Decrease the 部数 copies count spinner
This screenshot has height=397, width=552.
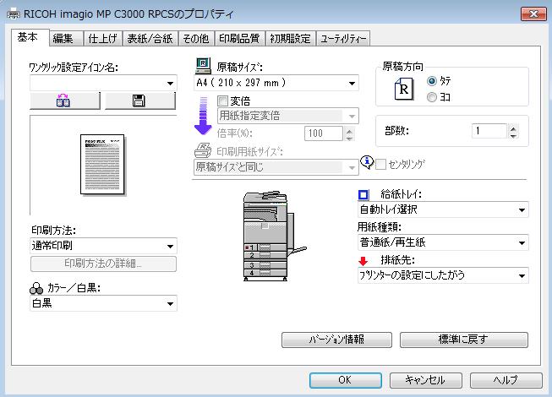tap(513, 135)
